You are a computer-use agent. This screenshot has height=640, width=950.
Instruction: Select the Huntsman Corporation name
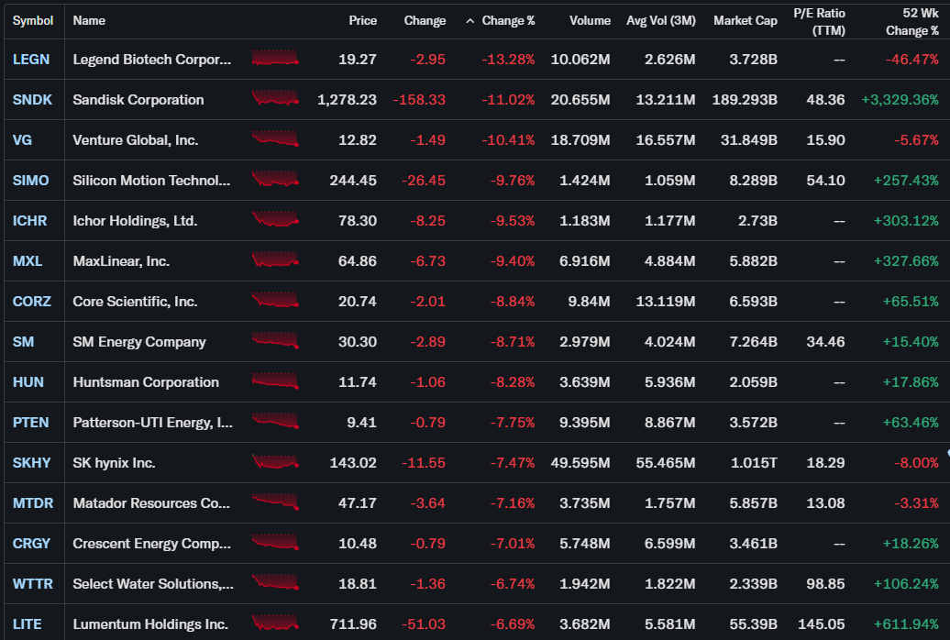[x=146, y=381]
